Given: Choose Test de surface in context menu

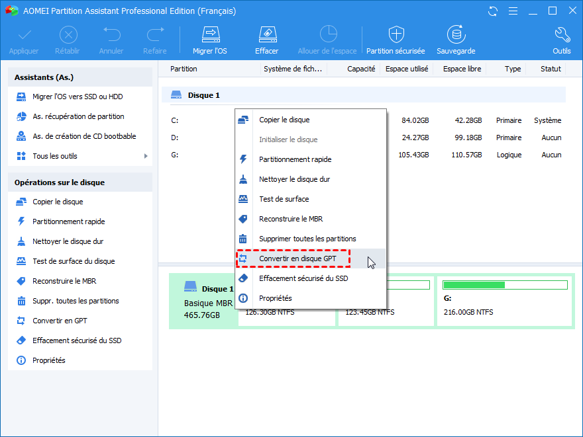Looking at the screenshot, I should pyautogui.click(x=311, y=199).
